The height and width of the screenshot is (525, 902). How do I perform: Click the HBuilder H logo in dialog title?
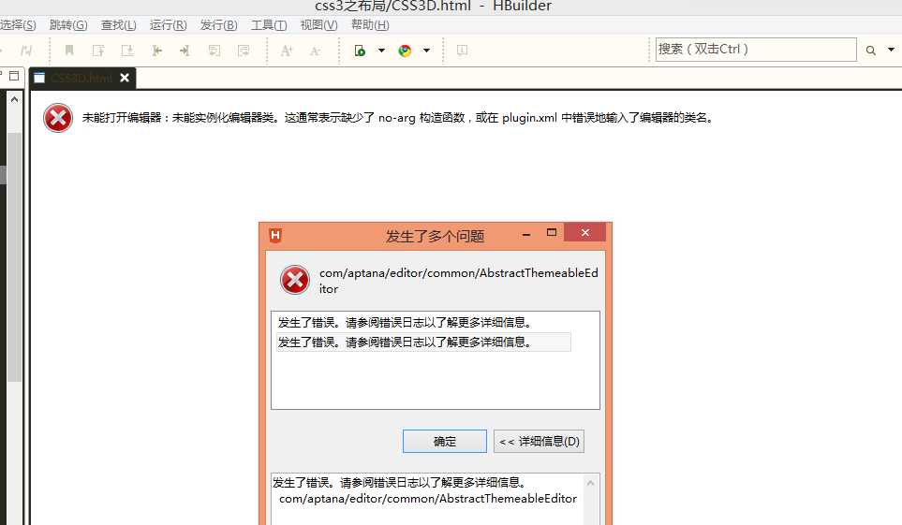point(275,235)
